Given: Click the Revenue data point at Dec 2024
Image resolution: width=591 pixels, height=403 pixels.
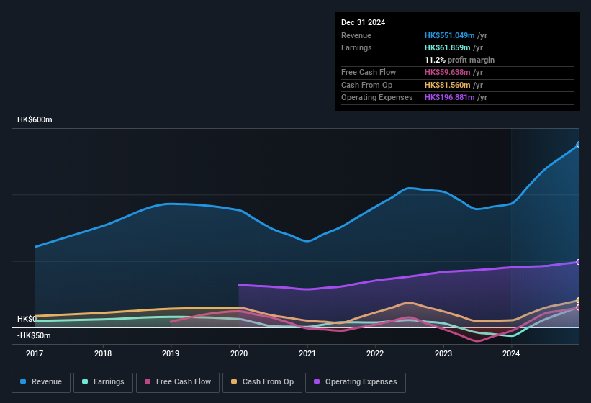Looking at the screenshot, I should pyautogui.click(x=579, y=144).
